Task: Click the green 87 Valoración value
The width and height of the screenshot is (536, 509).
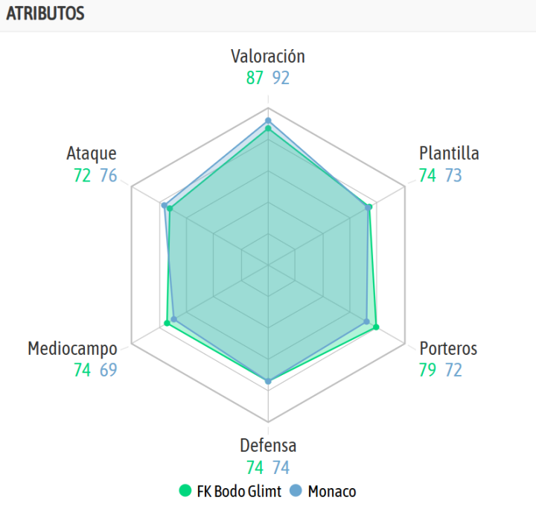Action: [x=255, y=77]
